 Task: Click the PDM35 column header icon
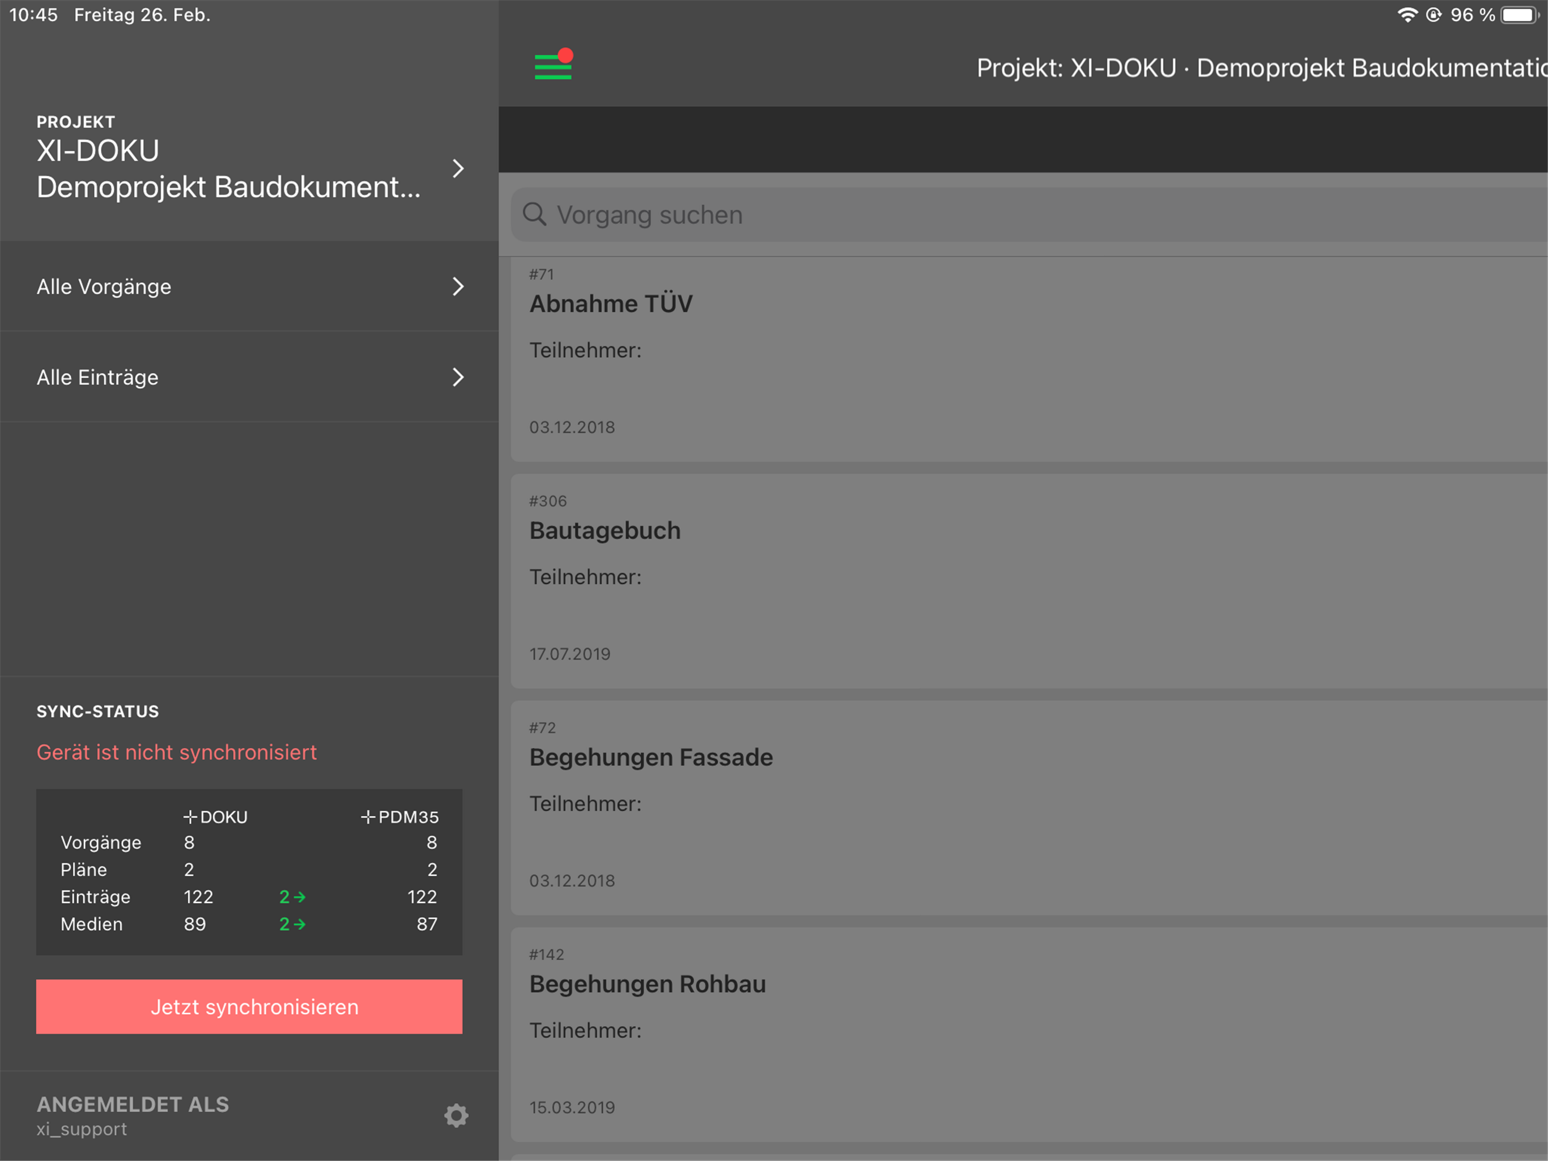(x=368, y=817)
